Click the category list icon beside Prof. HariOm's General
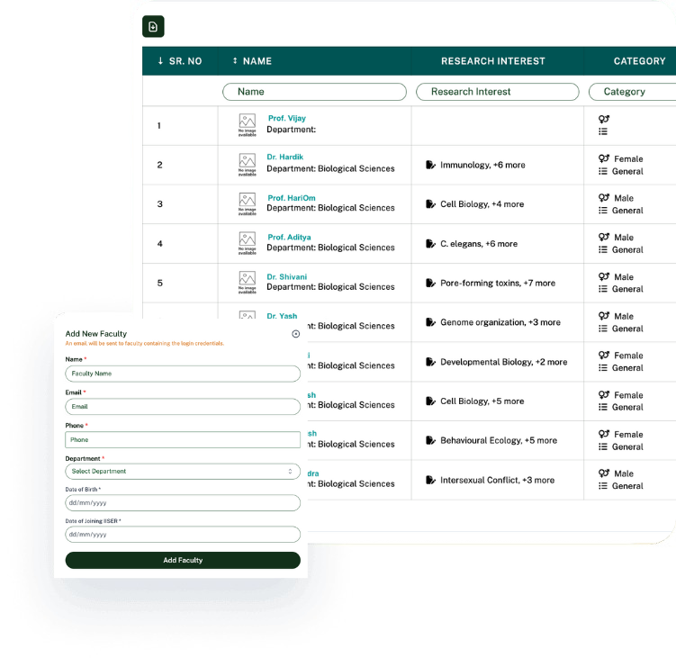 click(x=603, y=211)
